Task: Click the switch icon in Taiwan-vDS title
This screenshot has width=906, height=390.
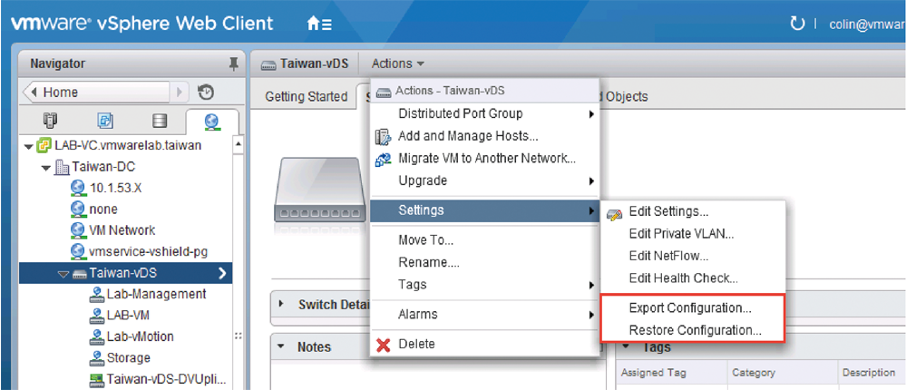Action: coord(268,63)
